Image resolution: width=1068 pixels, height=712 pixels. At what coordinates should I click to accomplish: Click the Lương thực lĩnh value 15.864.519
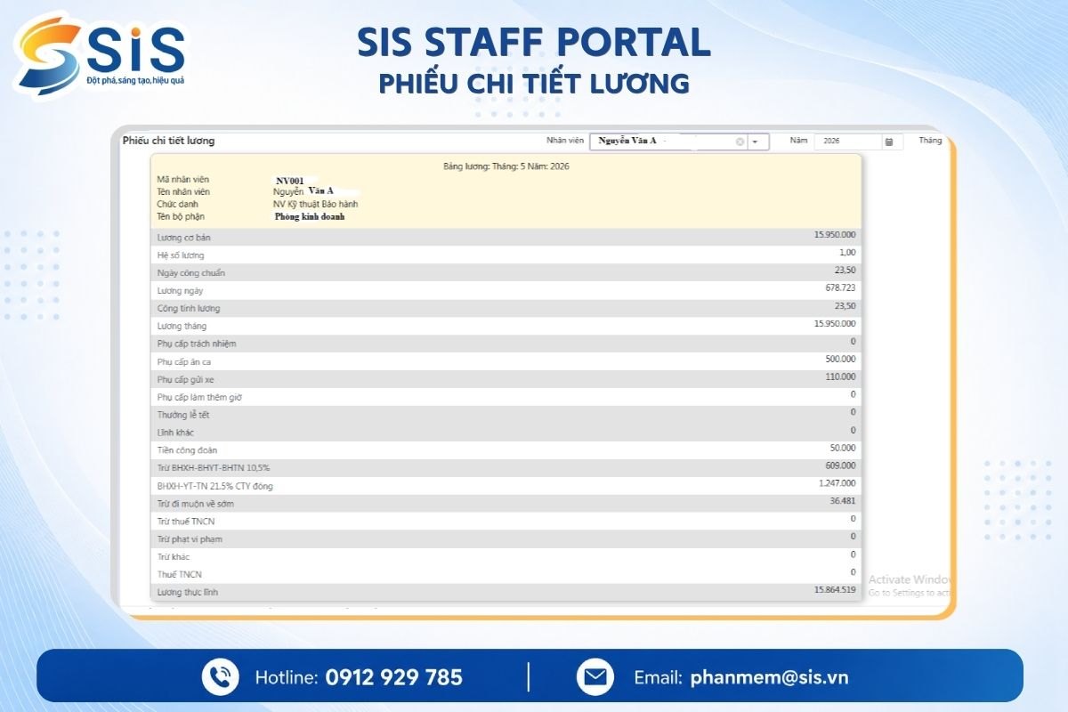(x=835, y=589)
